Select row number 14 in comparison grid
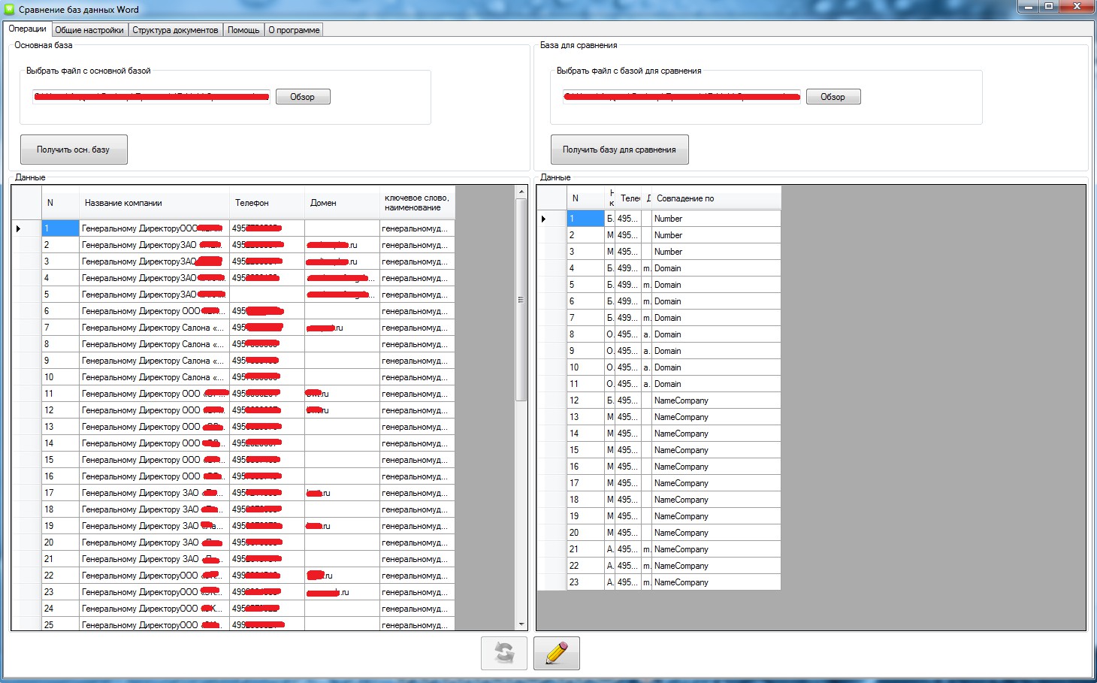 tap(585, 434)
